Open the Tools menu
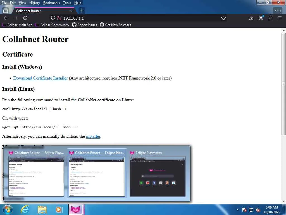 click(x=67, y=3)
